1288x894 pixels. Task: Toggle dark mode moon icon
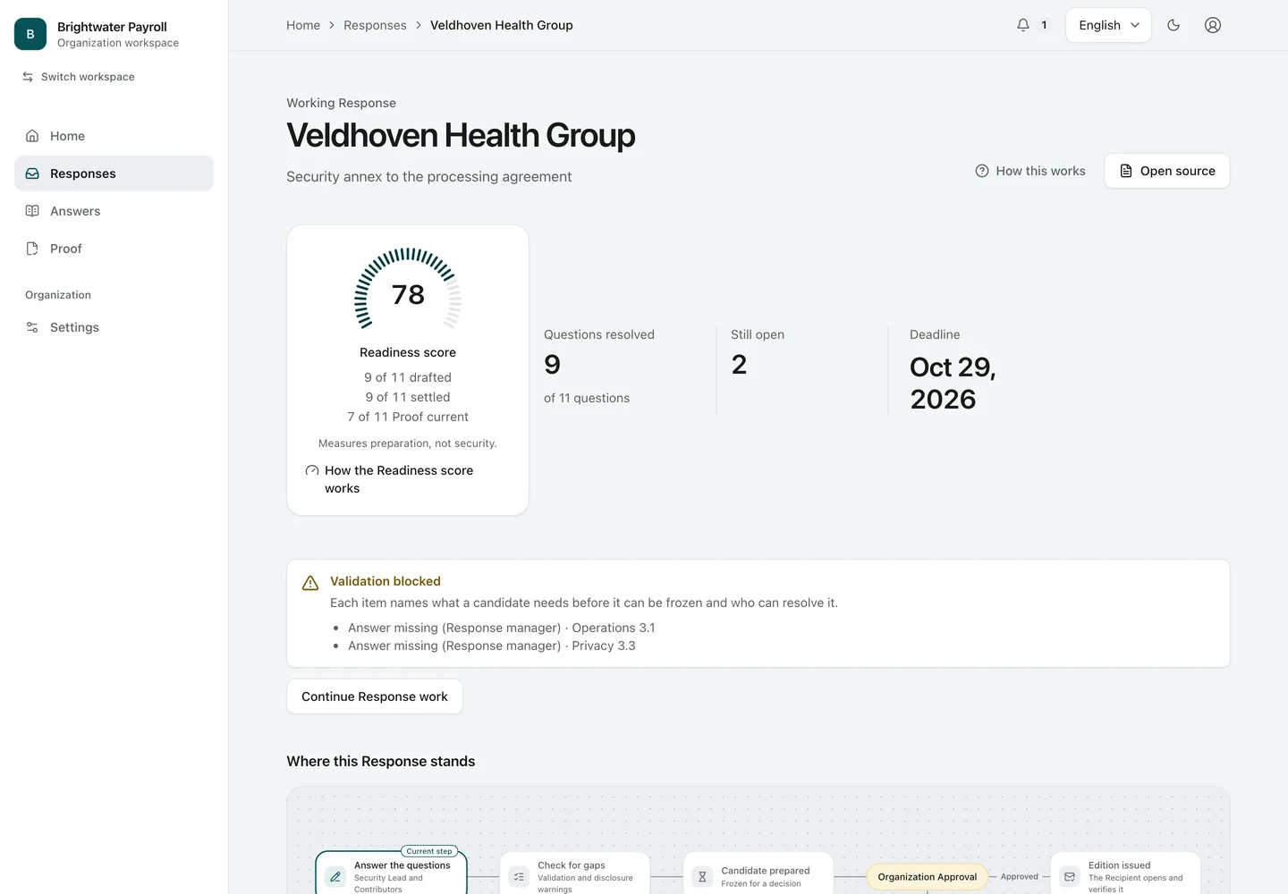click(x=1174, y=25)
